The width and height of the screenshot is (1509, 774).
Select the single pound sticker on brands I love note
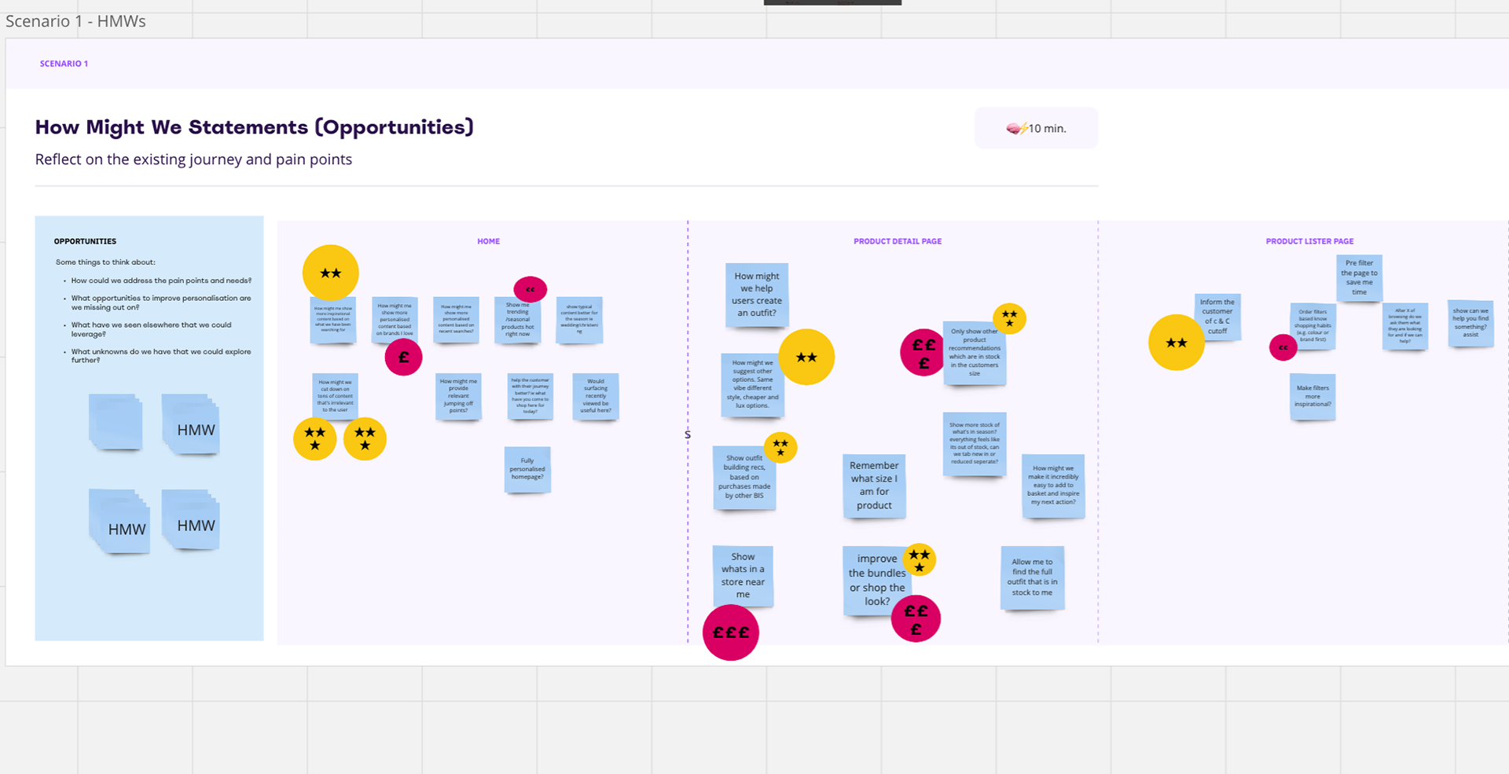click(x=403, y=357)
